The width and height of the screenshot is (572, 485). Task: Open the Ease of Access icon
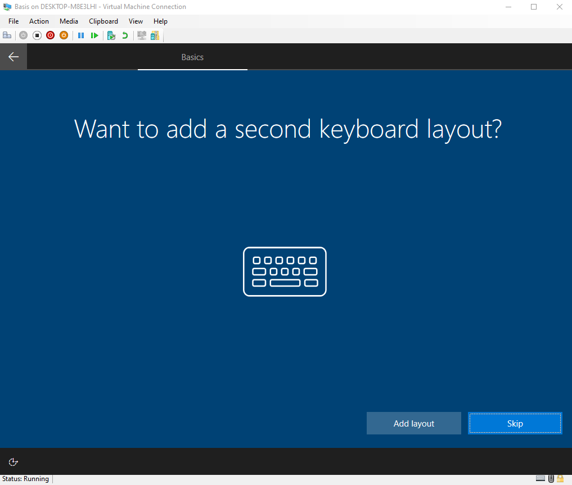click(13, 462)
